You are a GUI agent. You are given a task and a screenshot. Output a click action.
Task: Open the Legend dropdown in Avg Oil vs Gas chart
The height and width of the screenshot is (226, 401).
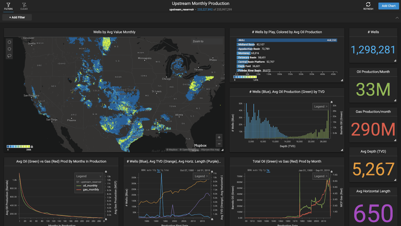click(x=88, y=176)
